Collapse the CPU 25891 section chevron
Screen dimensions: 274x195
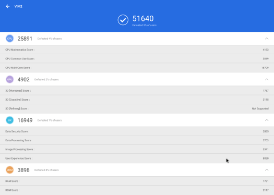click(267, 39)
